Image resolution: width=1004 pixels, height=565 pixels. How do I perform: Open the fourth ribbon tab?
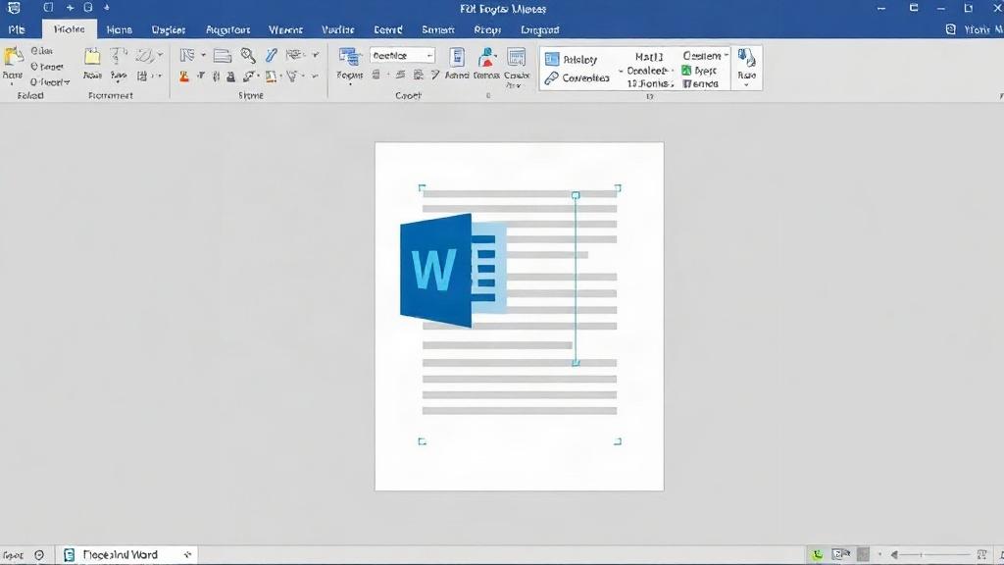169,29
